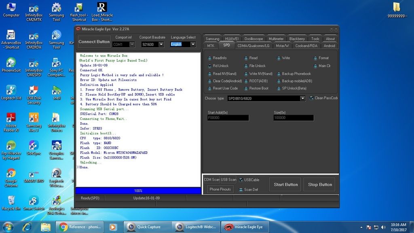The width and height of the screenshot is (414, 233).
Task: Launch InfinityBox CM2RDA shortcut
Action: [x=34, y=40]
